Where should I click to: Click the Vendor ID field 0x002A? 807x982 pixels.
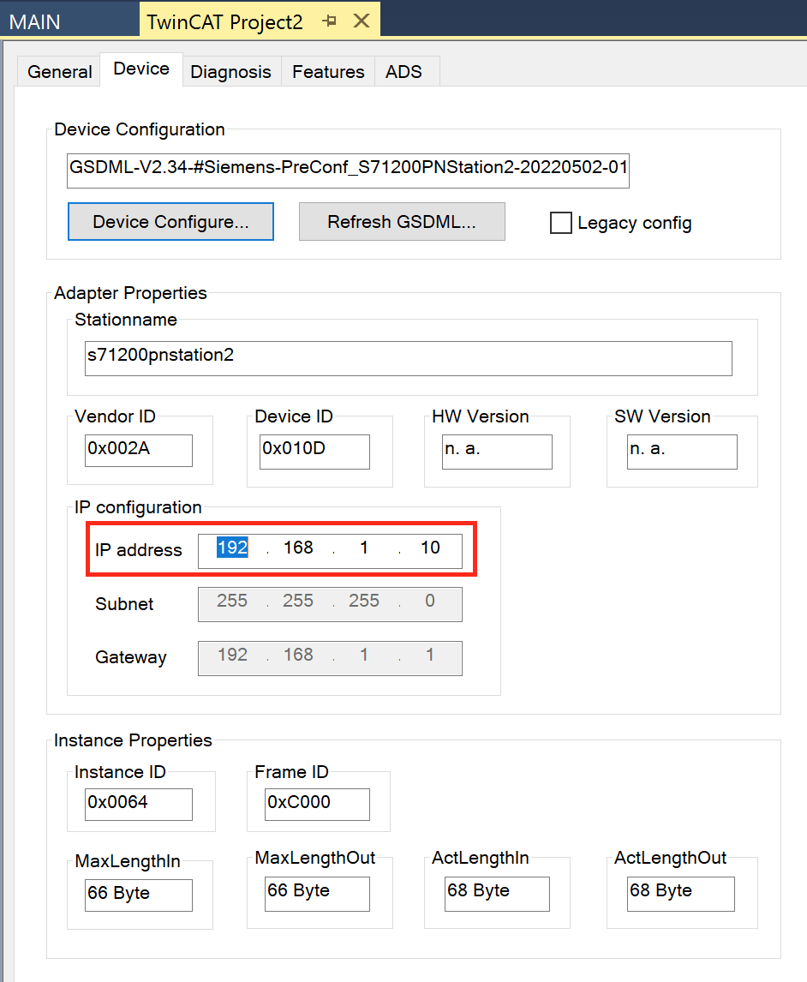pos(139,450)
